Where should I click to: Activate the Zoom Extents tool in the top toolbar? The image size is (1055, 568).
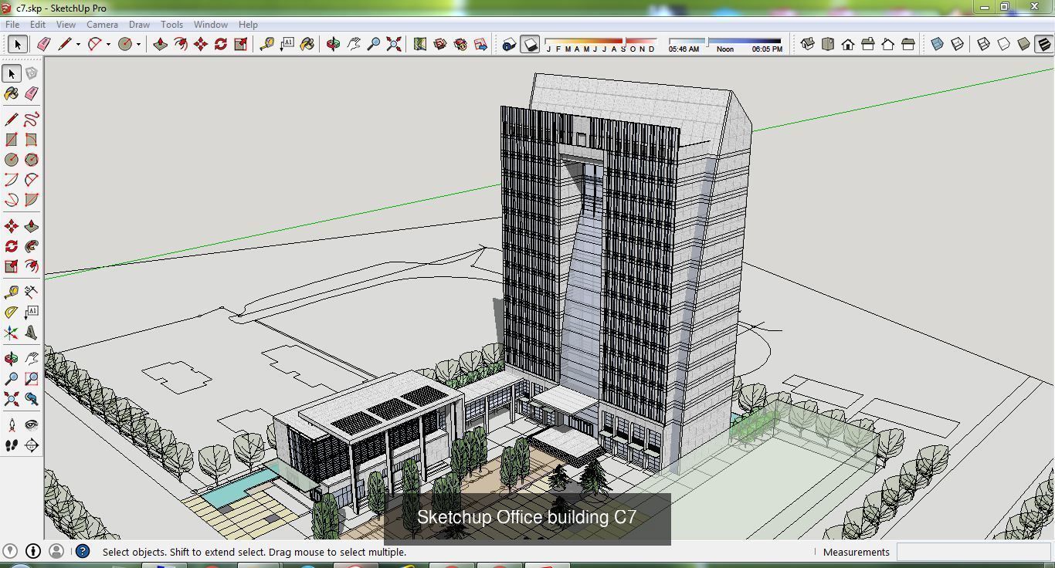394,44
